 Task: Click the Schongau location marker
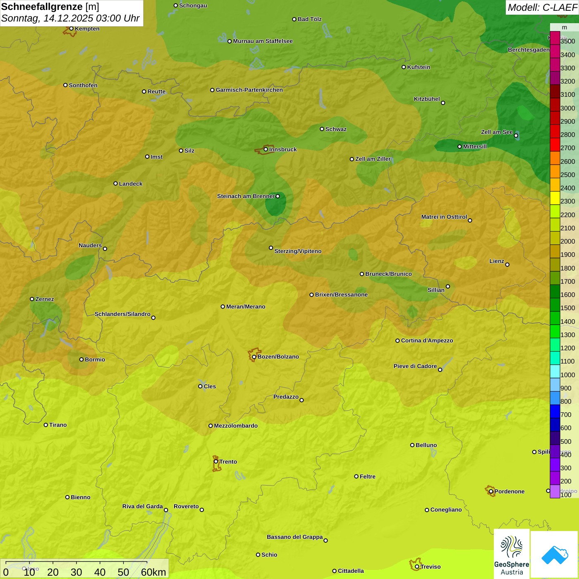pos(175,5)
